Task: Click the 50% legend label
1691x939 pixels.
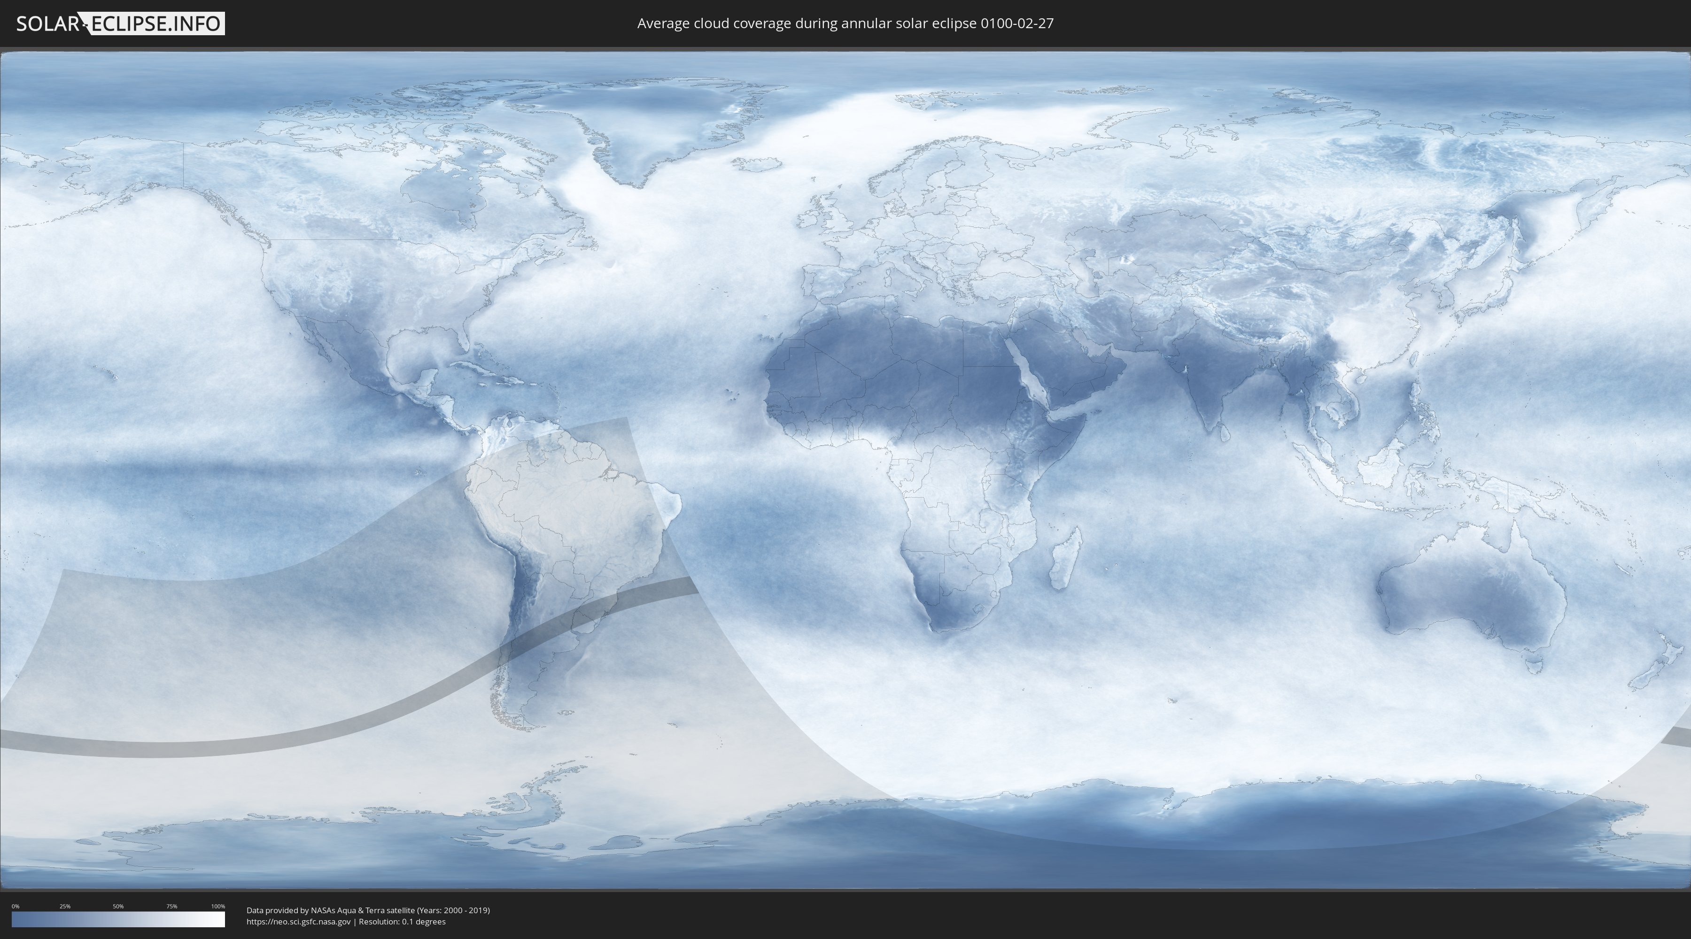Action: 118,906
